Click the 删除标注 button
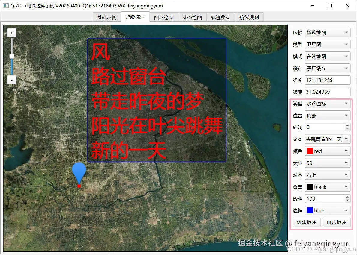 pyautogui.click(x=337, y=223)
